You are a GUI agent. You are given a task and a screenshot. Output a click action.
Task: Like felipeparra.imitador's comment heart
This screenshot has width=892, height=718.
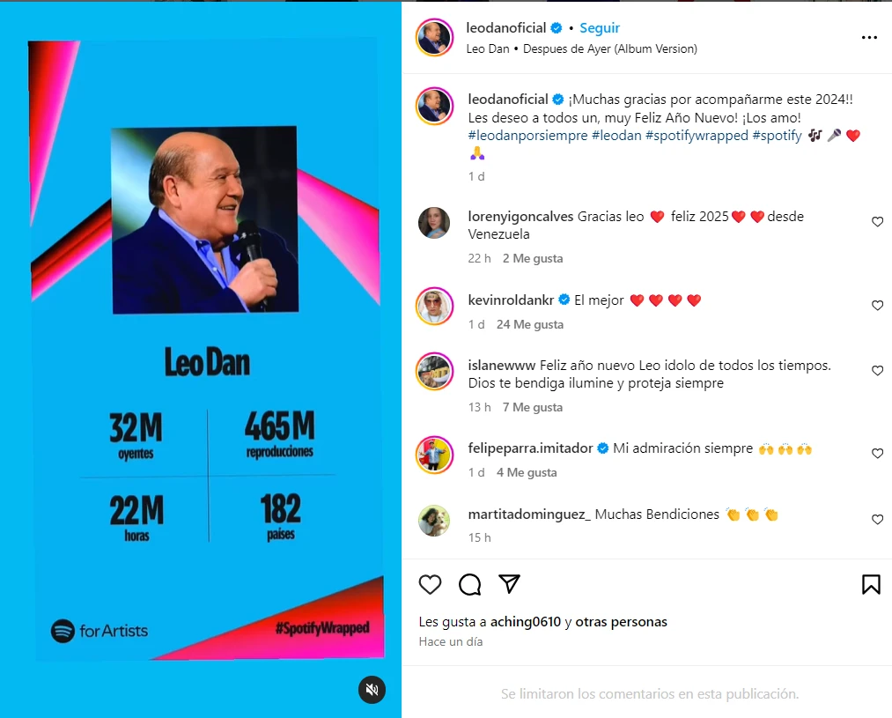coord(877,454)
